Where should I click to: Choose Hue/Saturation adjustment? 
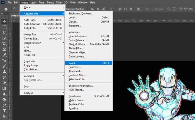(x=89, y=36)
